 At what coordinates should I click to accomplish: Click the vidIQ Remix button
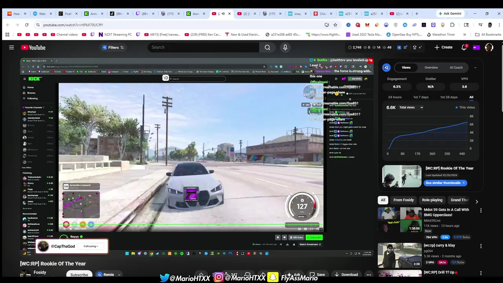[105, 275]
